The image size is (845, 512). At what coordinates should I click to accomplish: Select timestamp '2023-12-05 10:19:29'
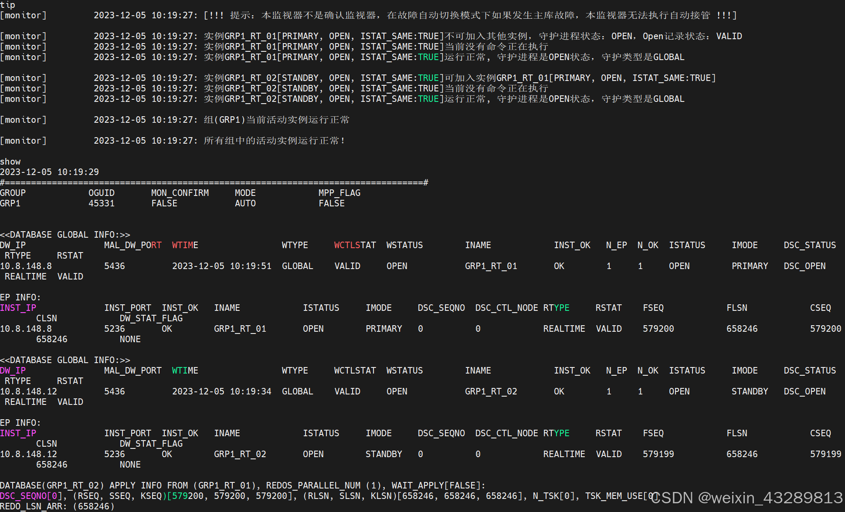(x=50, y=172)
